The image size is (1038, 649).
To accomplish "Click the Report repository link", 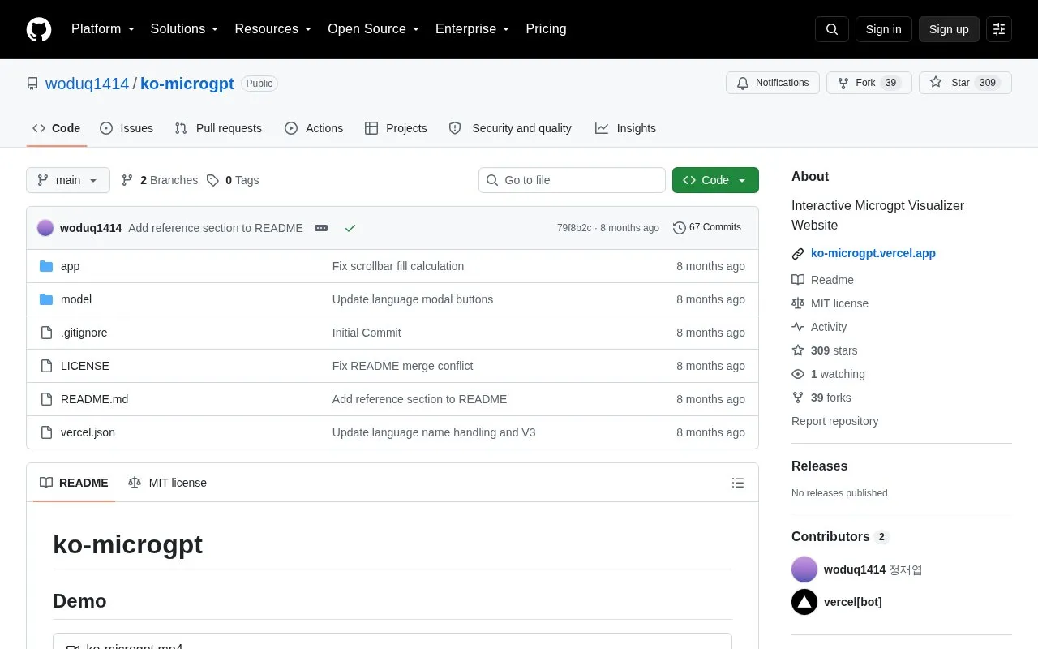I will coord(834,421).
